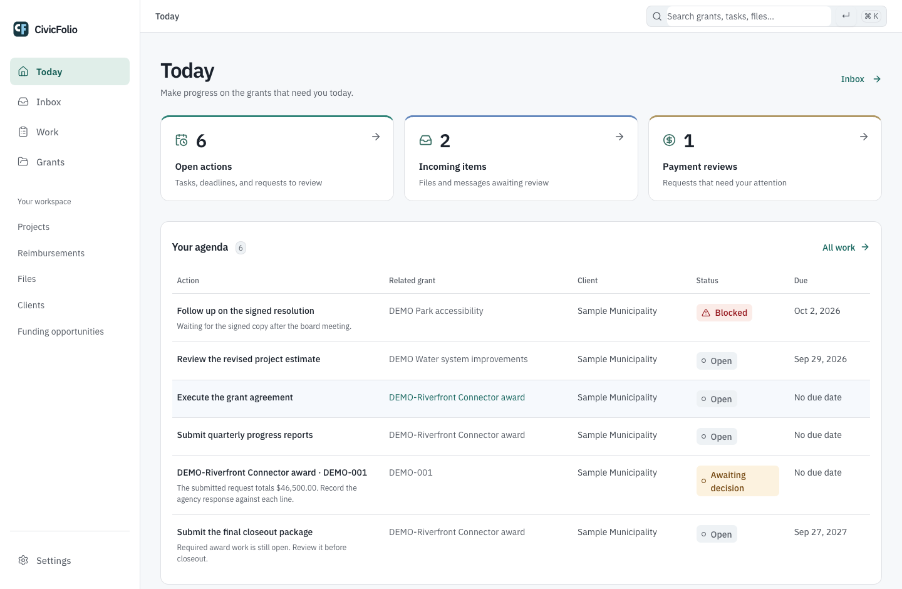Screen dimensions: 902x589
Task: Click the Awaiting decision status badge
Action: tap(737, 481)
